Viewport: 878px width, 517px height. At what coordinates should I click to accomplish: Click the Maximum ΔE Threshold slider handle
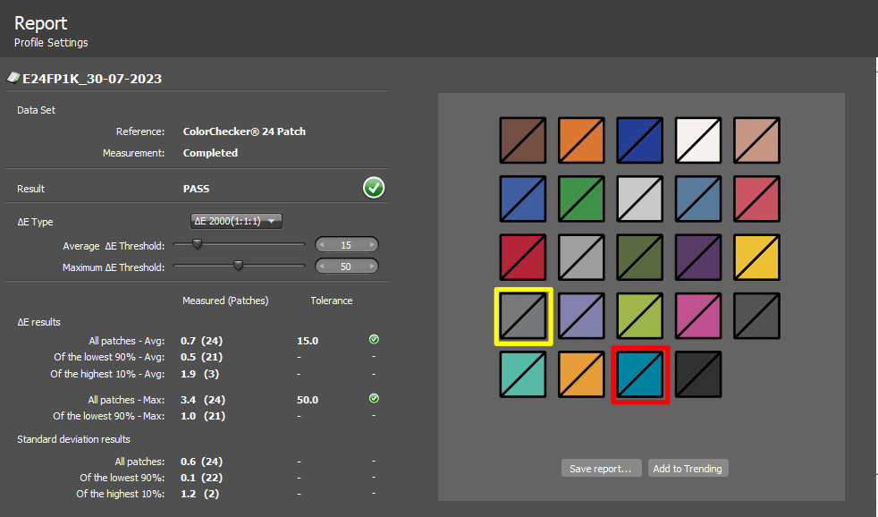pos(238,265)
